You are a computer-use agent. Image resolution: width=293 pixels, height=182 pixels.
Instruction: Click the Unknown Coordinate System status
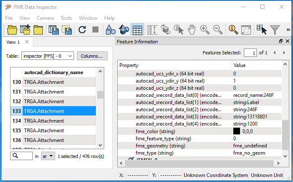click(216, 175)
